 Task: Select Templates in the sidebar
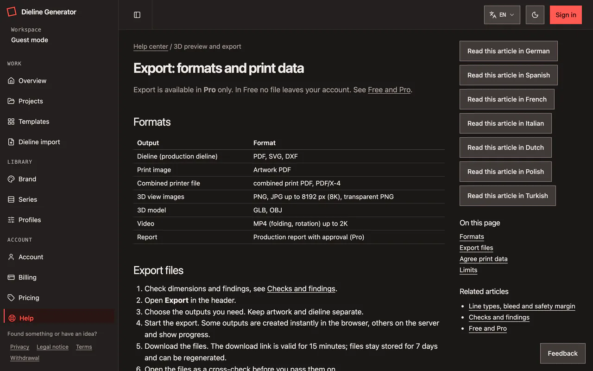pyautogui.click(x=59, y=122)
